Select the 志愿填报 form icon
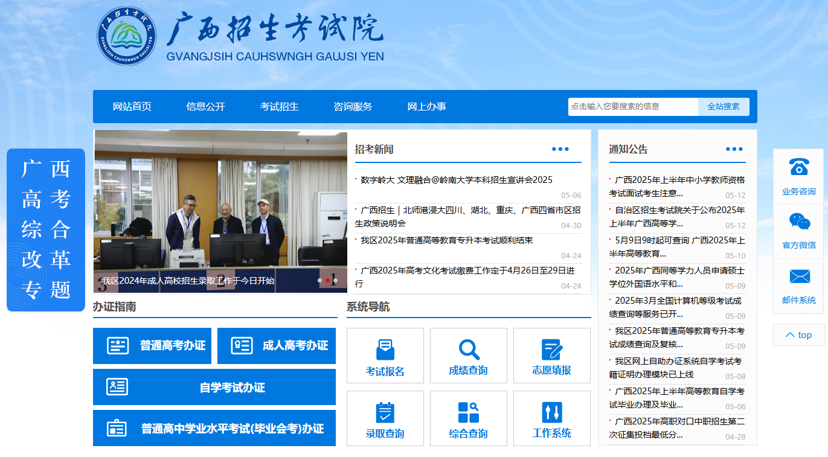 coord(552,350)
